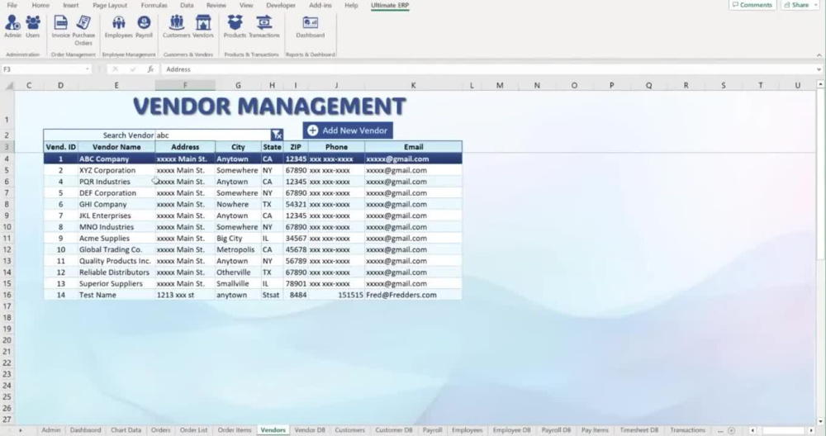The height and width of the screenshot is (436, 826).
Task: Select the Ultimate ERP ribbon tab
Action: tap(390, 5)
